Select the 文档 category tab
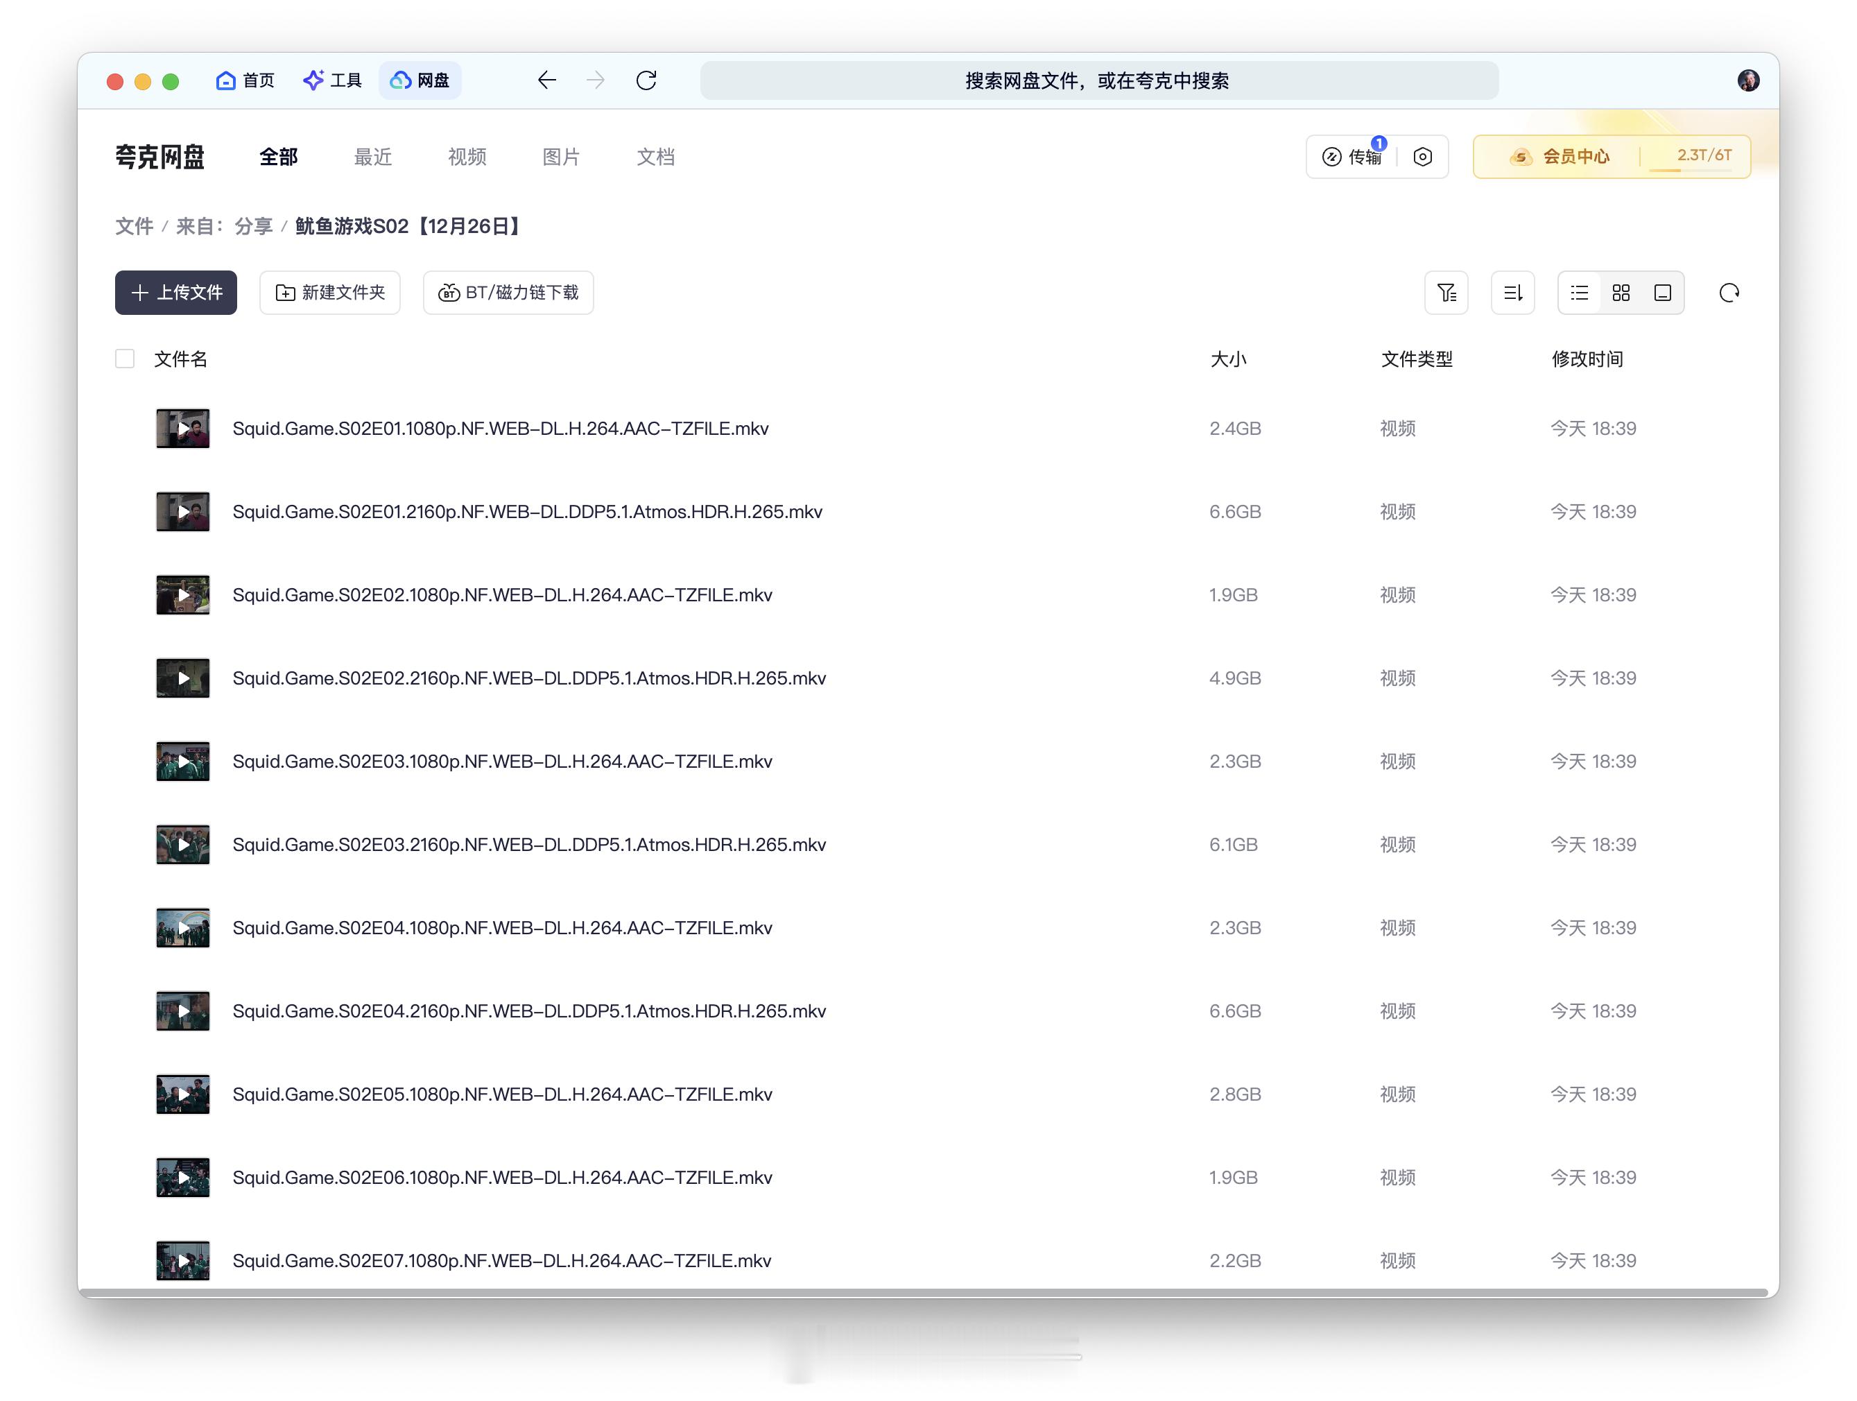The height and width of the screenshot is (1401, 1857). [656, 157]
